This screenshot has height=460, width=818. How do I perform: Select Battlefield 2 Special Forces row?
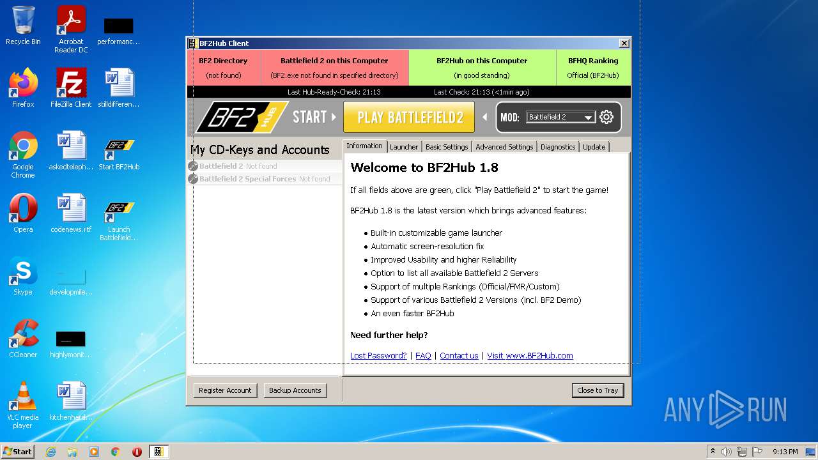265,179
